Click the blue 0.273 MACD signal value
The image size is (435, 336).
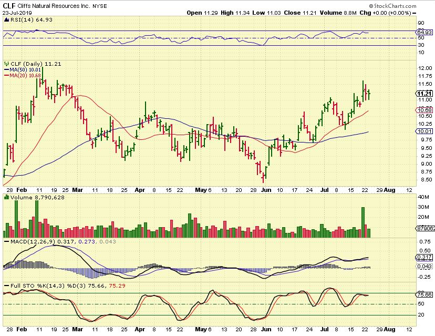point(87,241)
